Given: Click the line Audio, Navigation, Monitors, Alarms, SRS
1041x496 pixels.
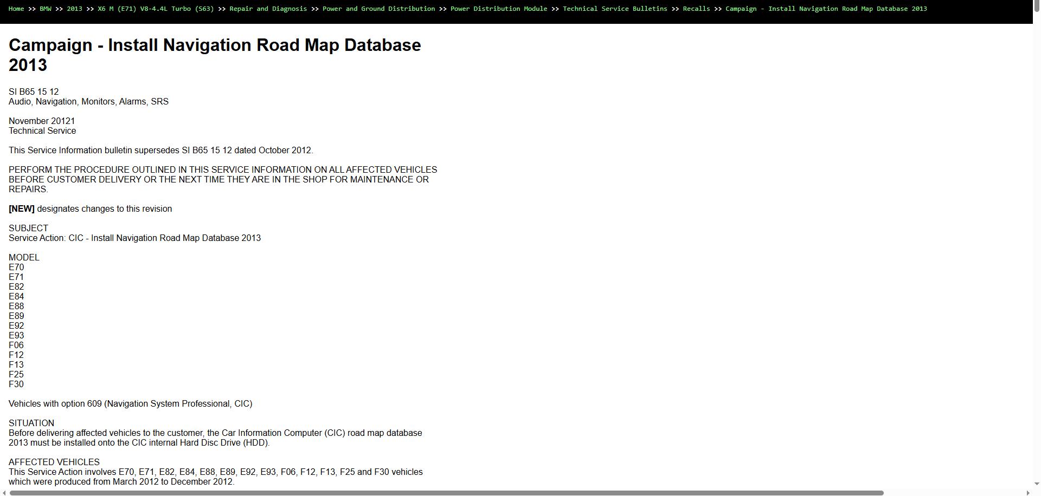Looking at the screenshot, I should [x=88, y=102].
